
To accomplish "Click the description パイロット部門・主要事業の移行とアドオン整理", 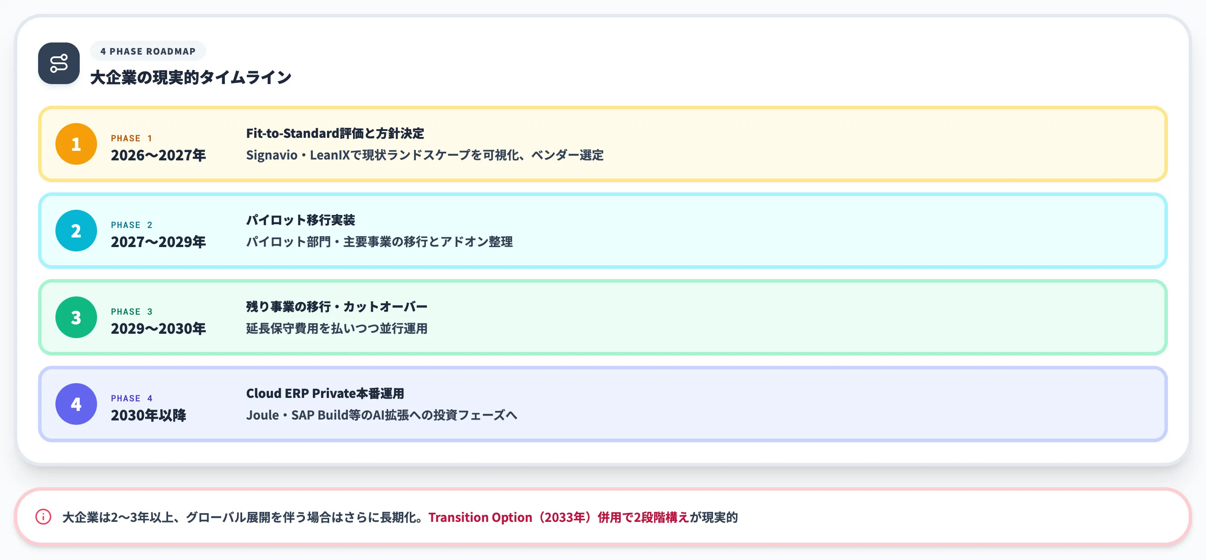I will click(x=379, y=242).
